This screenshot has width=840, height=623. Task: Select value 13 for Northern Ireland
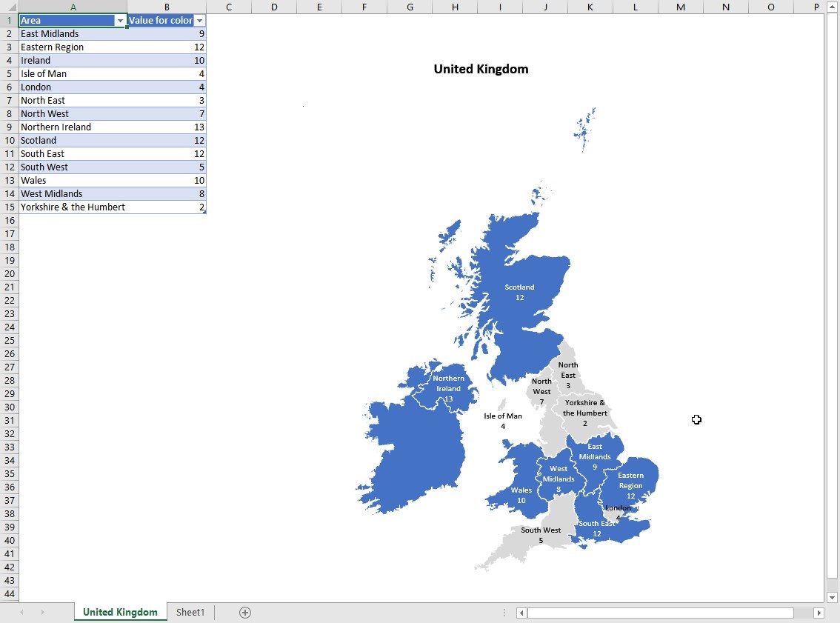point(167,127)
